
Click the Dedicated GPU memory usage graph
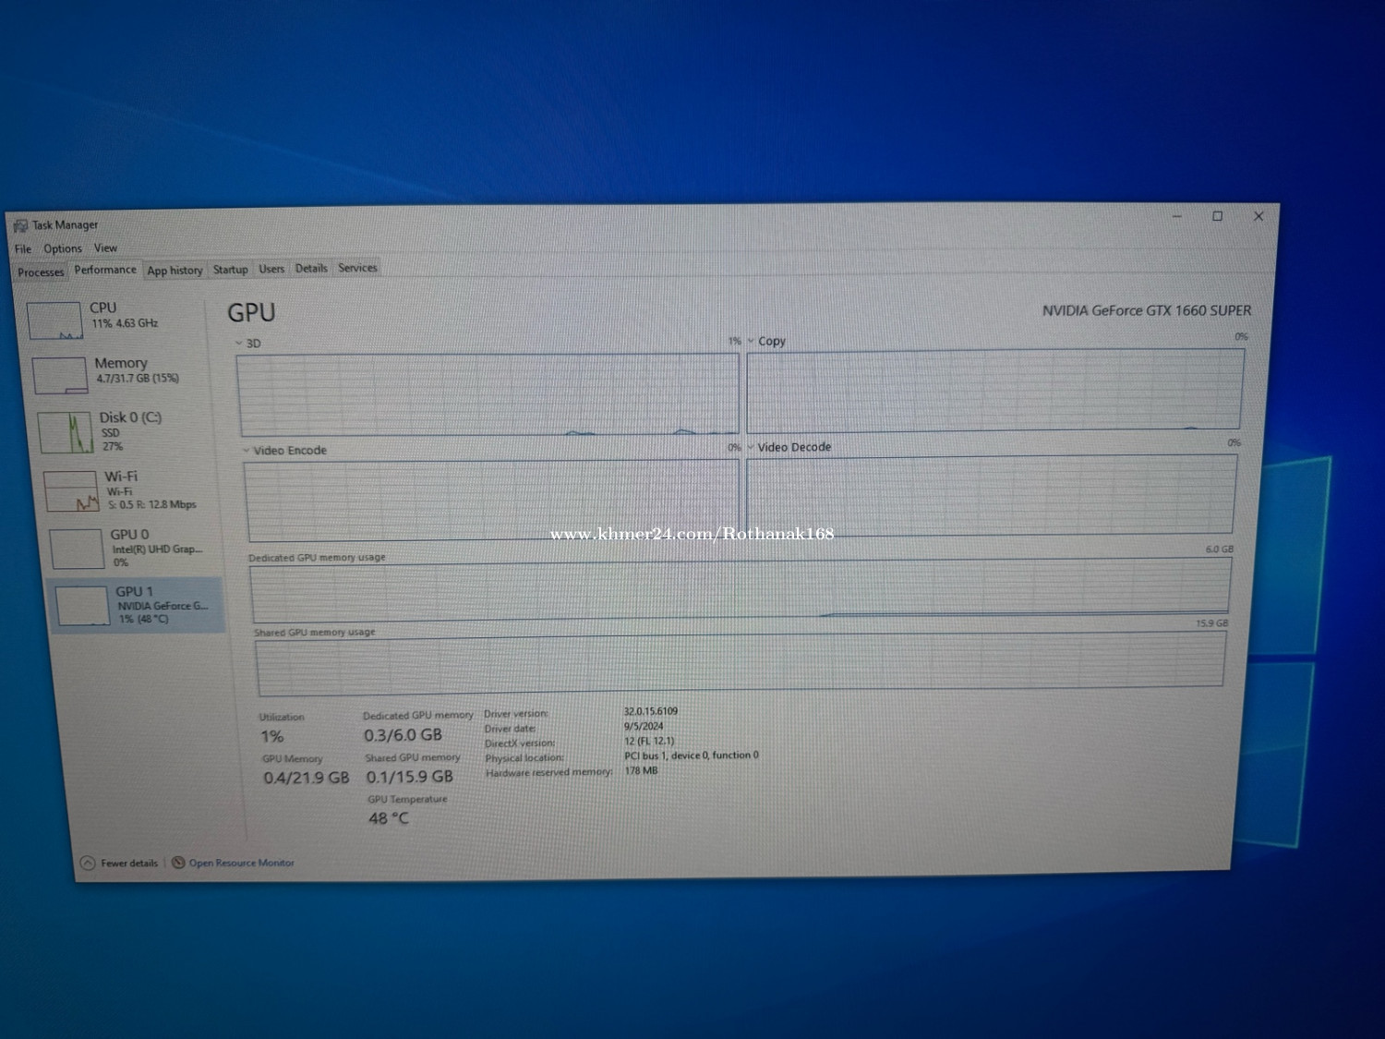click(741, 589)
